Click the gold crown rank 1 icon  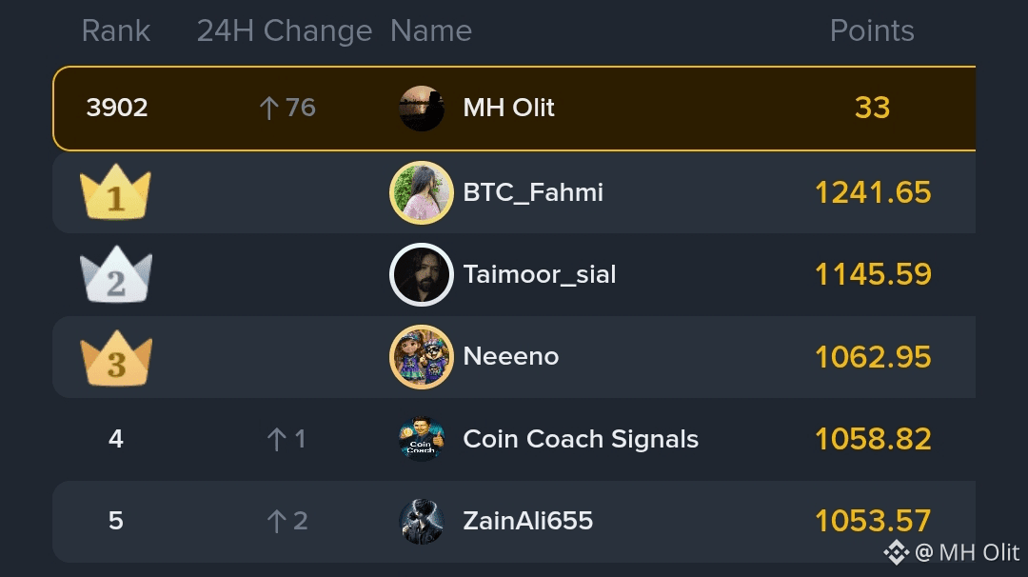pos(115,191)
